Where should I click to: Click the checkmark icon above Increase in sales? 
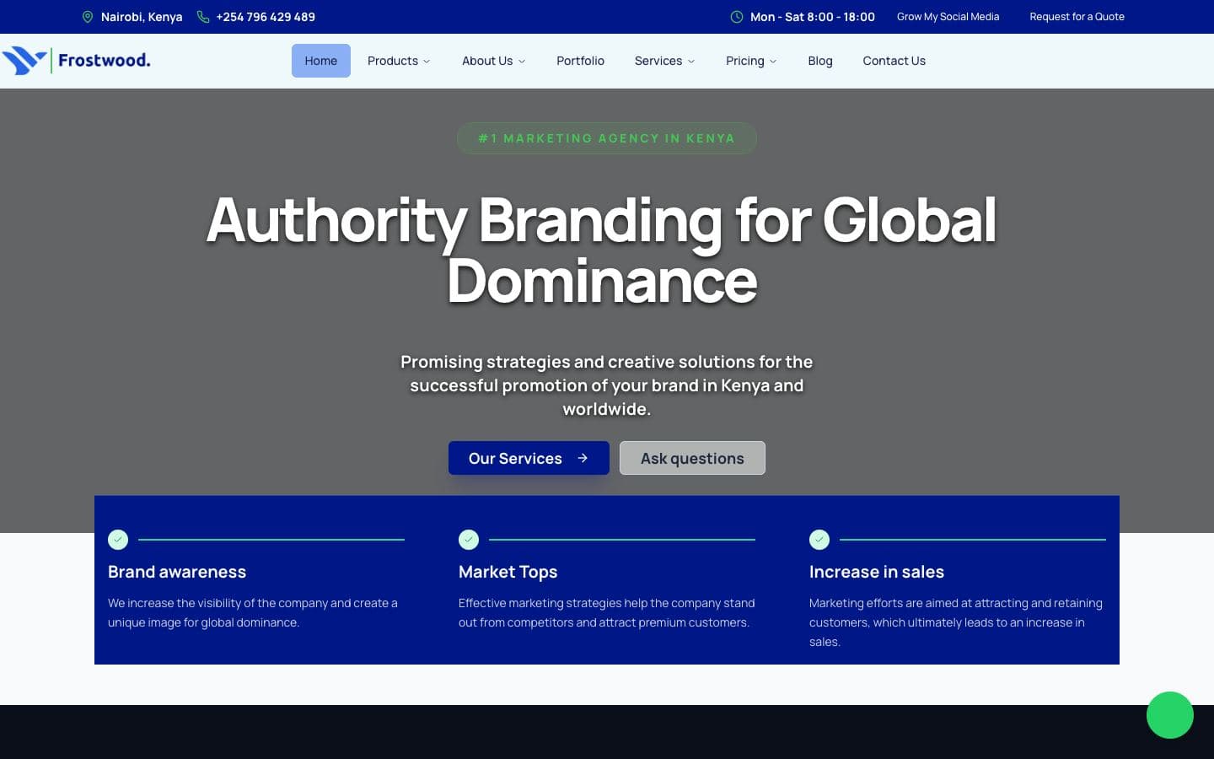point(819,539)
